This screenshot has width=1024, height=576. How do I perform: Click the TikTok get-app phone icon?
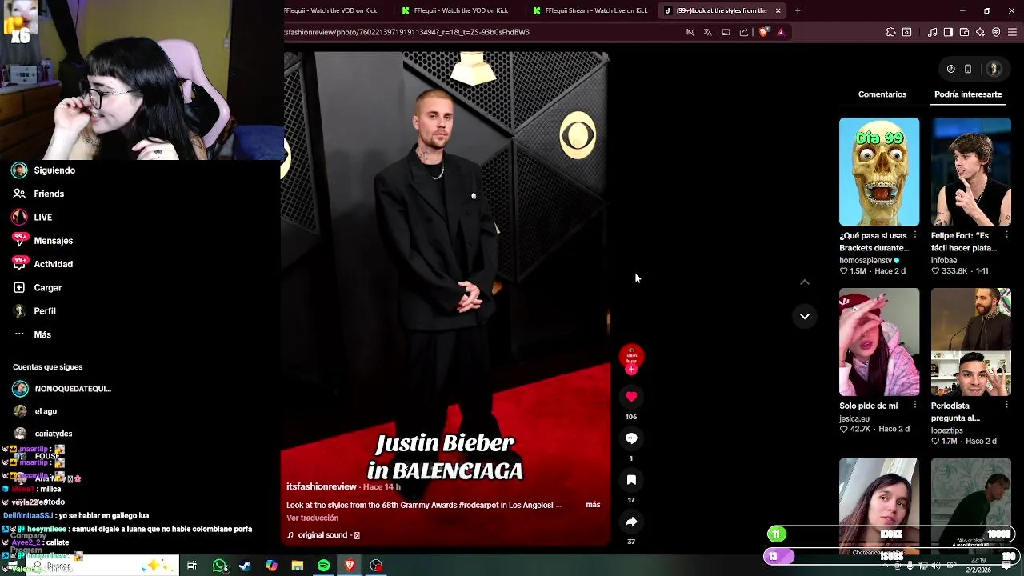tap(968, 69)
